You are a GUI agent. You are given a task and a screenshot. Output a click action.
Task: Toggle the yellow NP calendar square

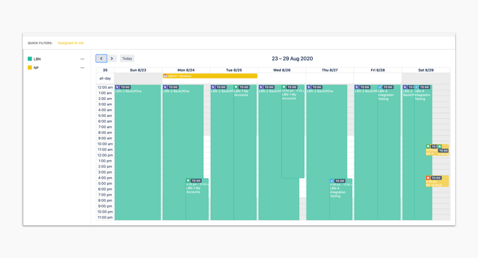point(30,68)
